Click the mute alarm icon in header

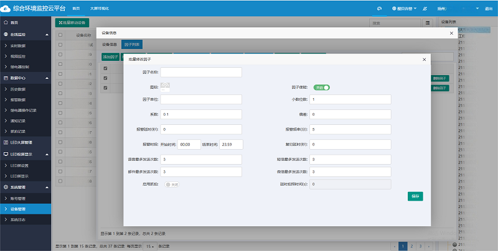(424, 9)
